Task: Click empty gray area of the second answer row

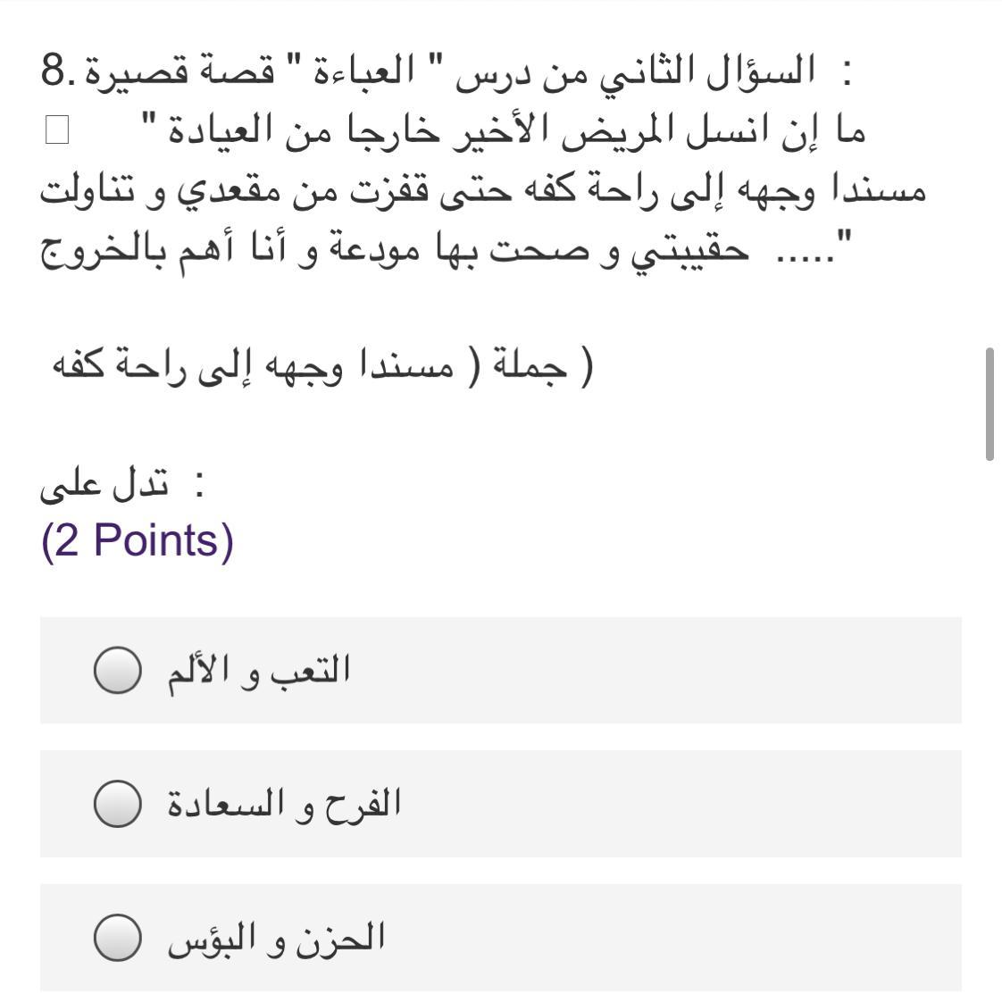Action: tap(670, 804)
